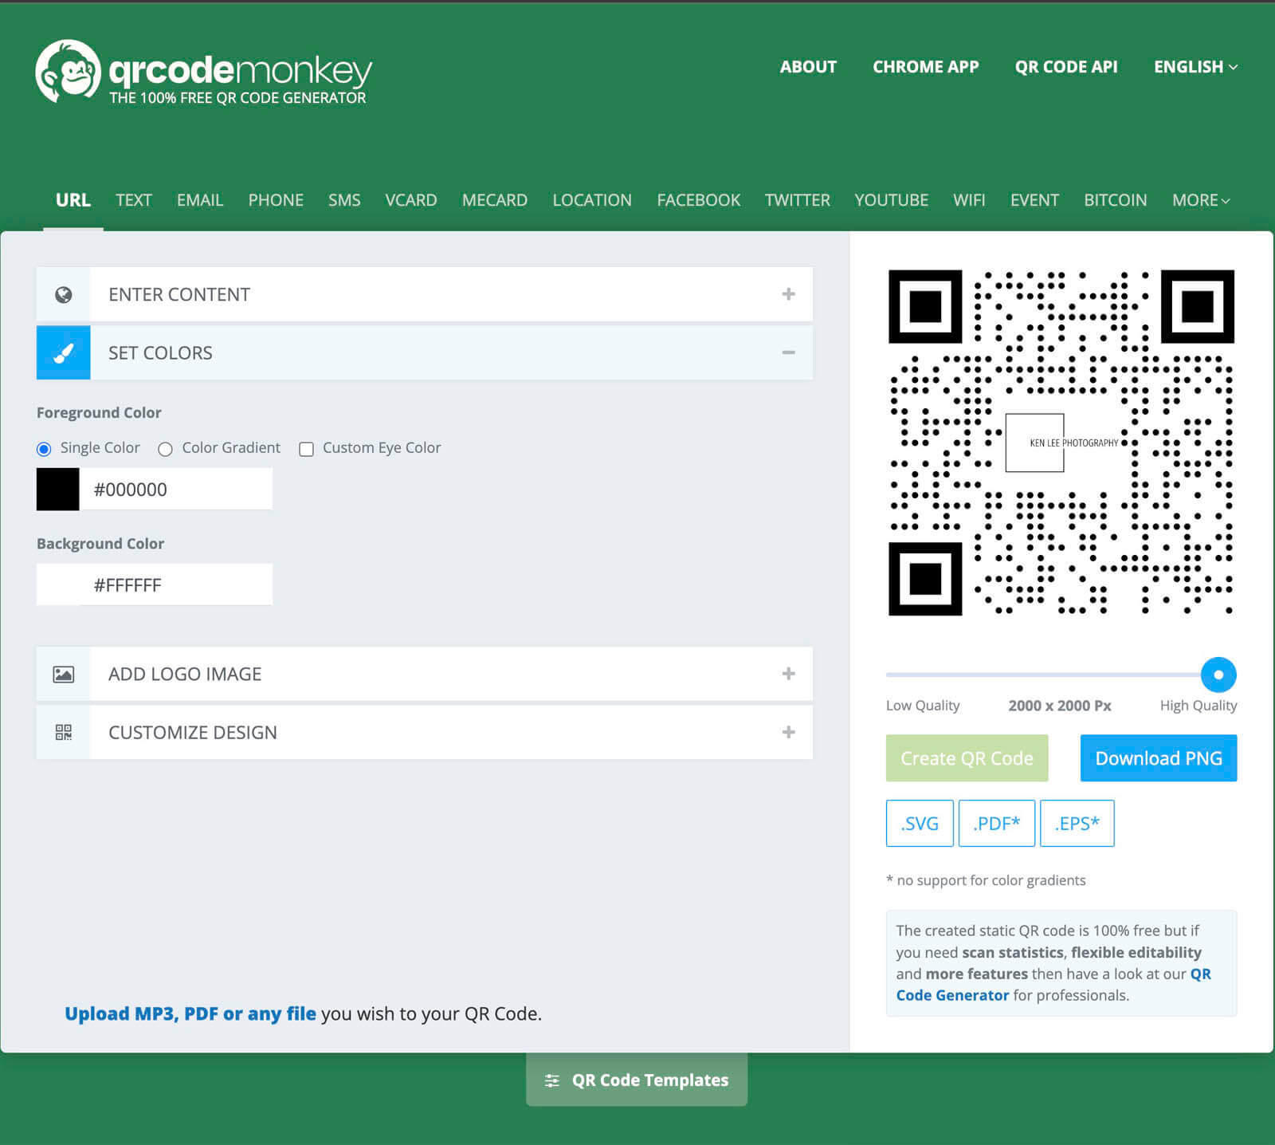Select the Single Color radio option
Screen dimensions: 1275x1145
[45, 449]
